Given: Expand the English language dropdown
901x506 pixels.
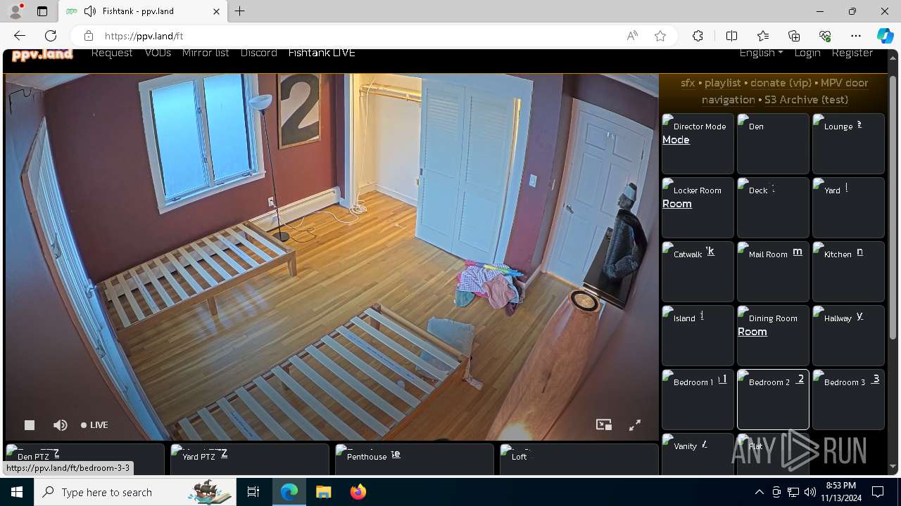Looking at the screenshot, I should point(761,53).
